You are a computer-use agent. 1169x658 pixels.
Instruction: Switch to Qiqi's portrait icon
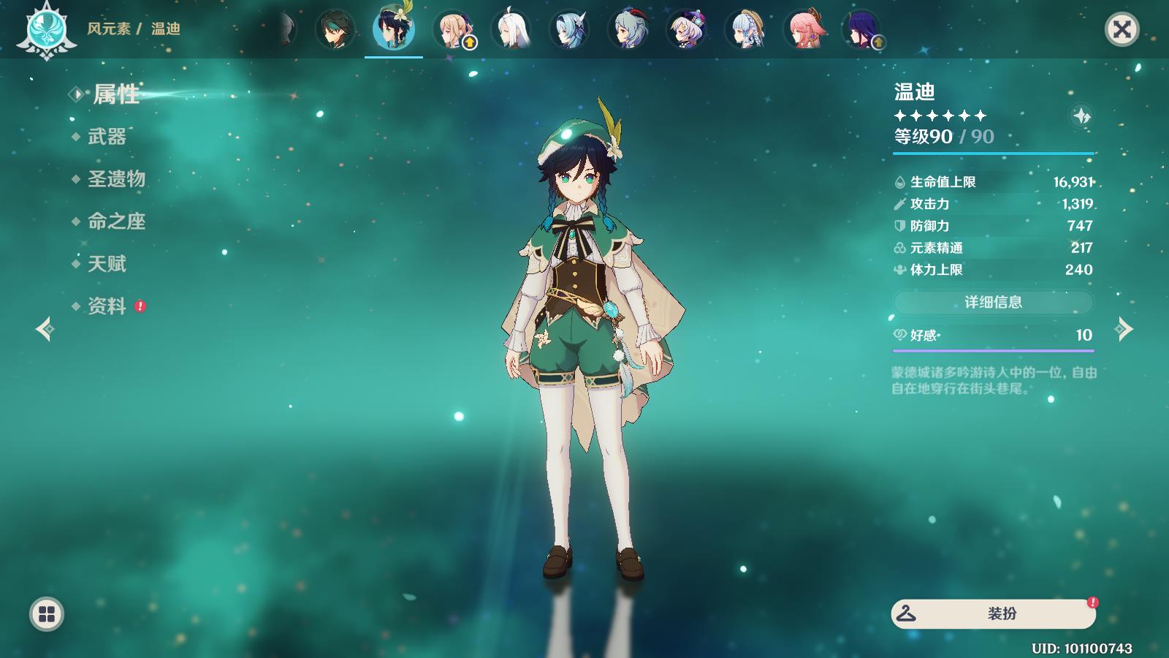point(687,30)
